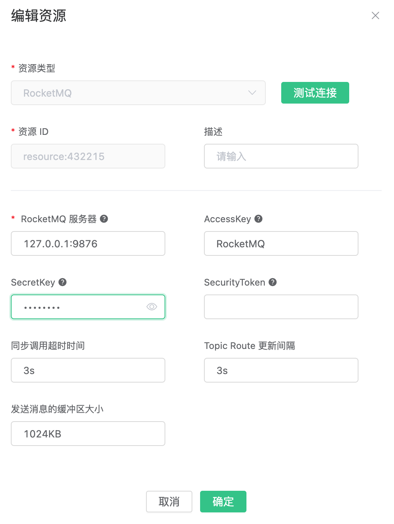Focus the empty SecurityToken field

click(x=281, y=307)
